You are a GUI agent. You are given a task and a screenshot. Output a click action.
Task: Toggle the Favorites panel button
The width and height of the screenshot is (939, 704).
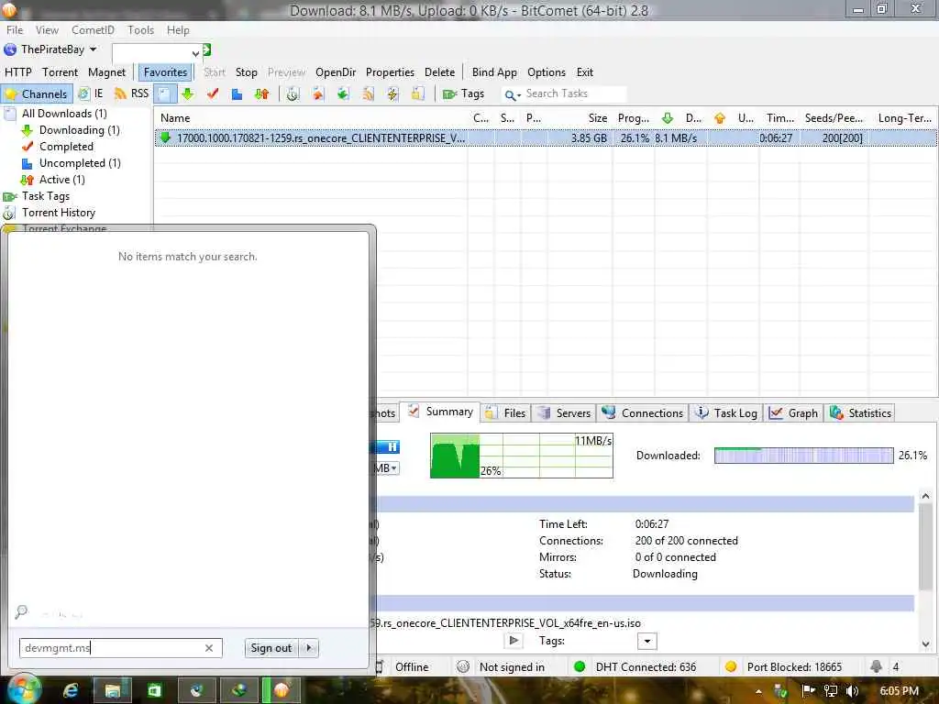tap(165, 72)
